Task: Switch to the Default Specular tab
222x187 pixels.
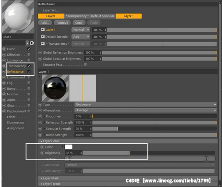Action: click(103, 16)
